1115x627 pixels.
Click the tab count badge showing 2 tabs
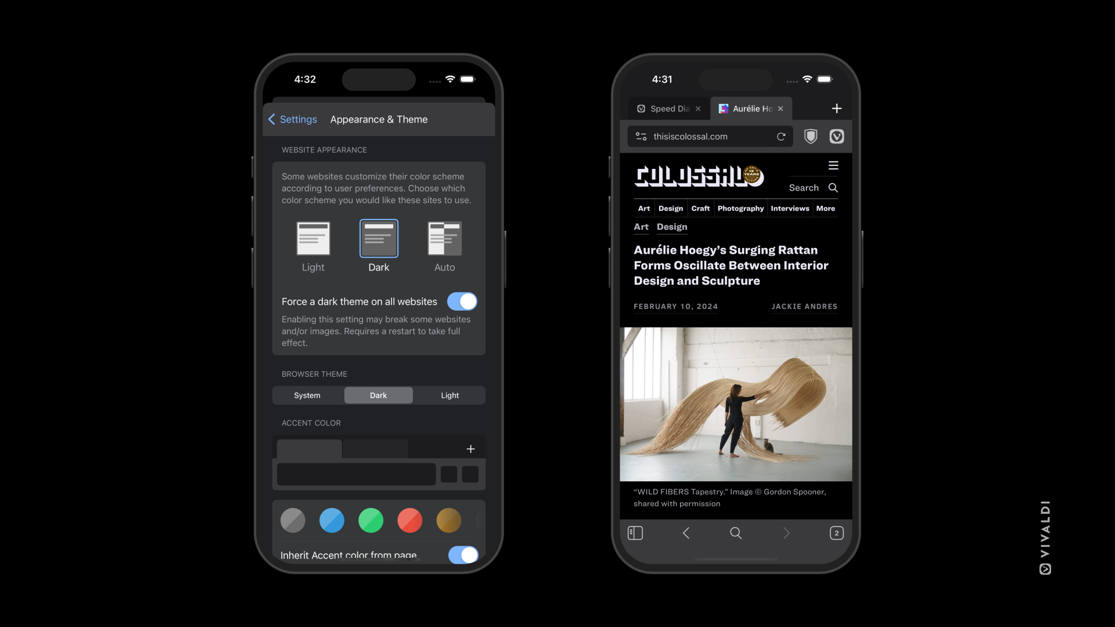[x=836, y=533]
